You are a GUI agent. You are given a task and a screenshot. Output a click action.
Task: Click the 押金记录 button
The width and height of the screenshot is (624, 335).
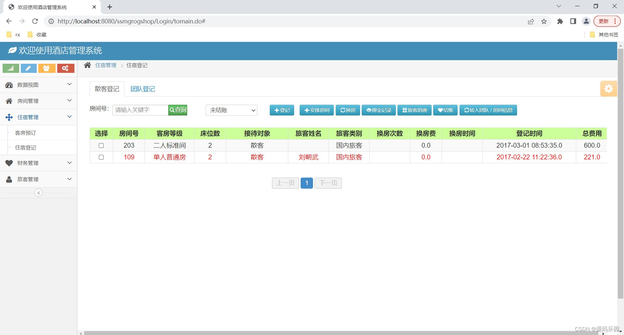pyautogui.click(x=378, y=110)
